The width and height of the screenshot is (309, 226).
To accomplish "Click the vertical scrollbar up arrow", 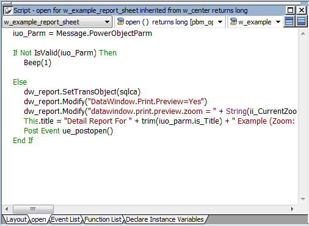I will point(303,34).
